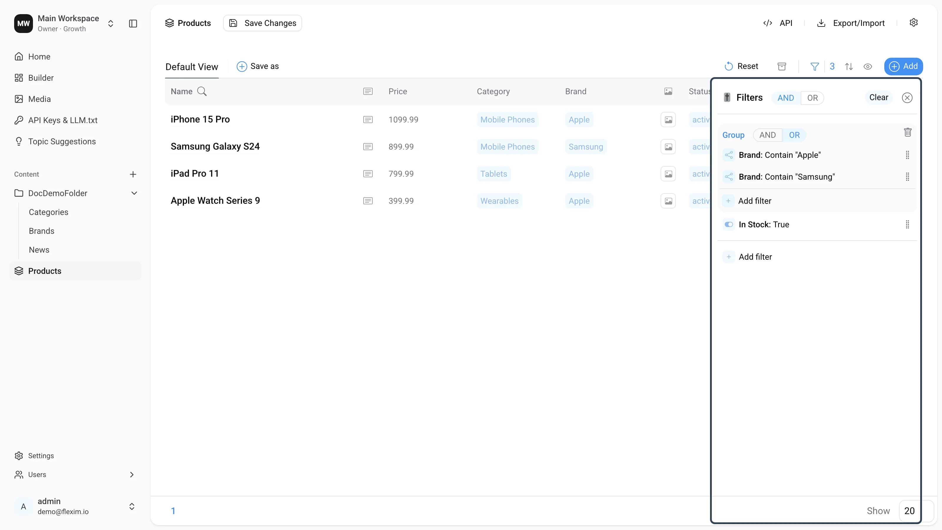Clear all filters

click(878, 98)
